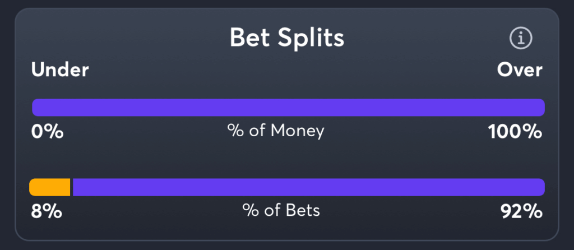Click the Bet Splits card background

pos(287,161)
